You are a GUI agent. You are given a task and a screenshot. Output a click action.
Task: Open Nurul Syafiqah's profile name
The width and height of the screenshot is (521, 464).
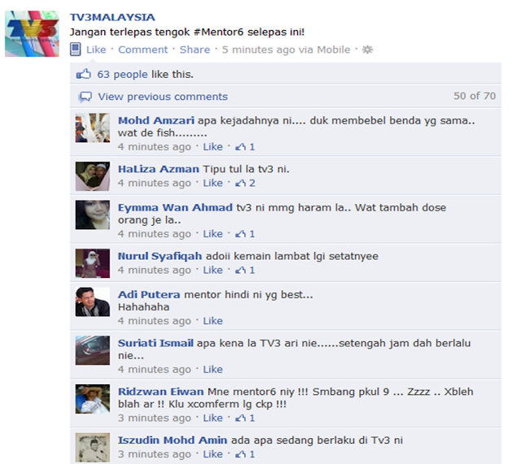coord(160,256)
